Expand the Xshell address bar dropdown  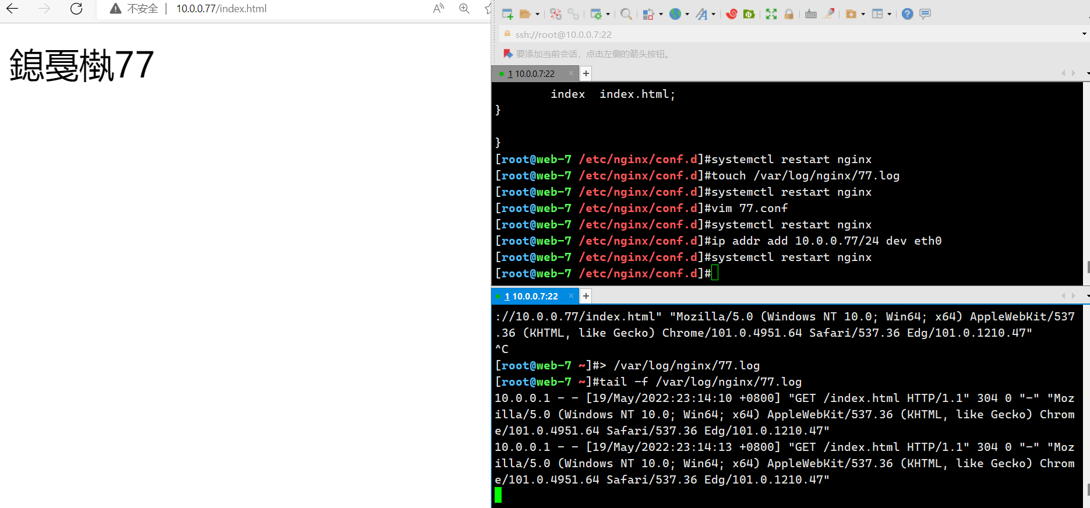point(1084,34)
